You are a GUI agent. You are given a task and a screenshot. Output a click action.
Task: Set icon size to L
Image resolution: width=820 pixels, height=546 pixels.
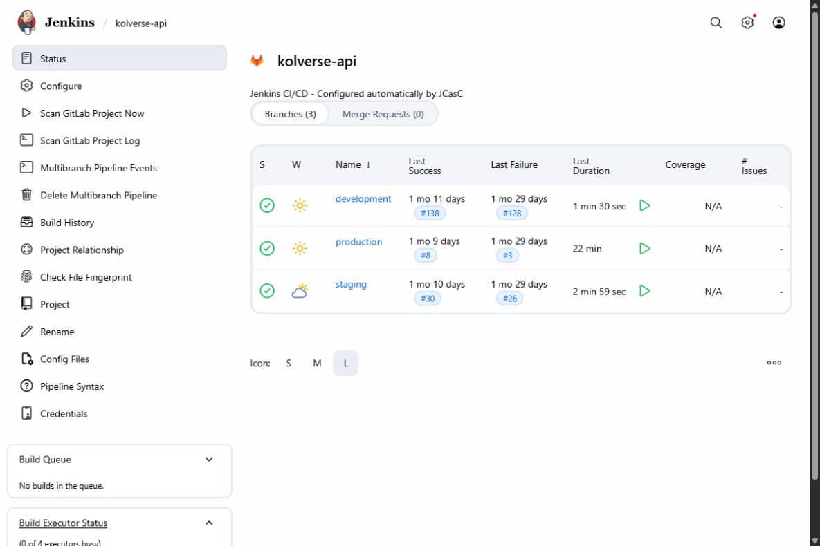pyautogui.click(x=346, y=363)
